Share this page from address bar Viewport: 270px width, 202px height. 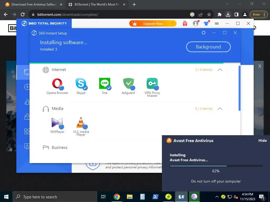pyautogui.click(x=201, y=15)
